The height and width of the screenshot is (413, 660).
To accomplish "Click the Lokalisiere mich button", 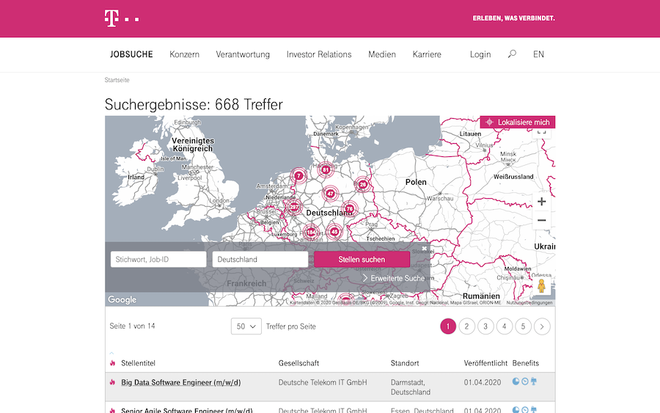I will pyautogui.click(x=517, y=122).
